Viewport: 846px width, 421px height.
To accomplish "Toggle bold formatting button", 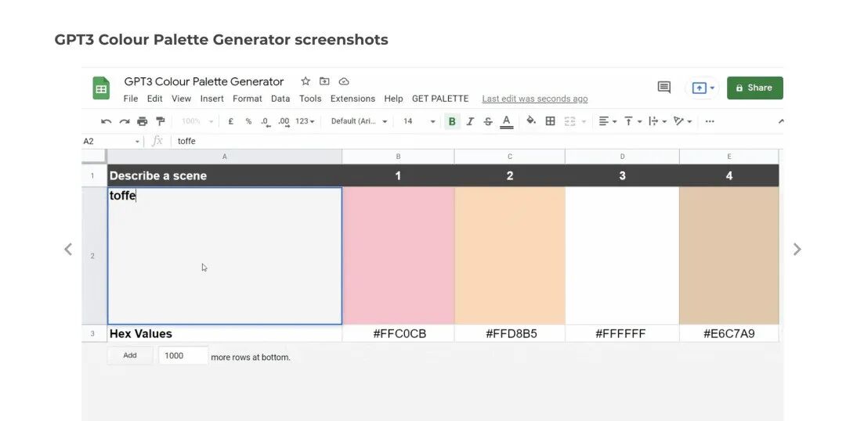I will [x=452, y=121].
